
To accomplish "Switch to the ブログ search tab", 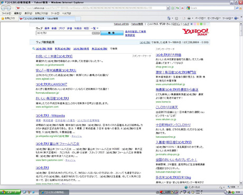I will pyautogui.click(x=62, y=28).
